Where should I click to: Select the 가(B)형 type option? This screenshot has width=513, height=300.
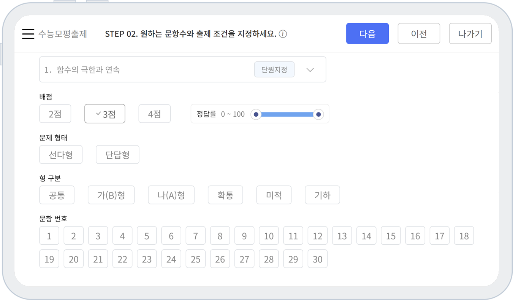coord(111,195)
